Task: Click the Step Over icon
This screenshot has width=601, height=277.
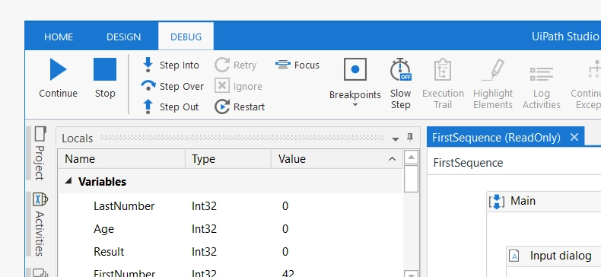Action: pyautogui.click(x=148, y=85)
